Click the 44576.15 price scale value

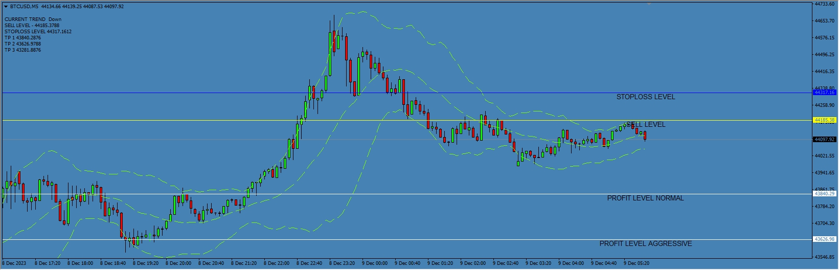pos(824,38)
